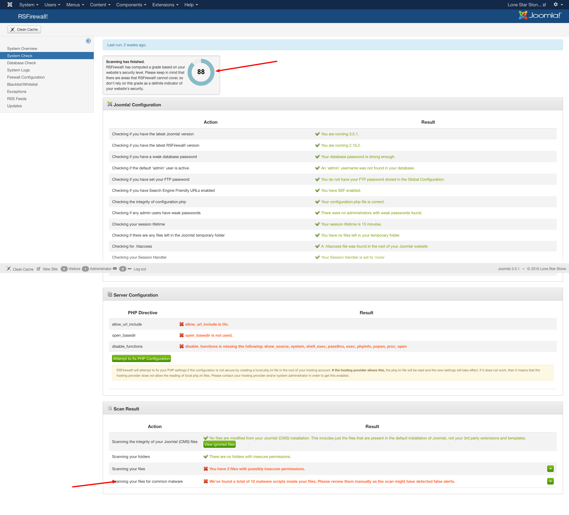
Task: Click Clean Cache in the status bar
Action: point(20,269)
